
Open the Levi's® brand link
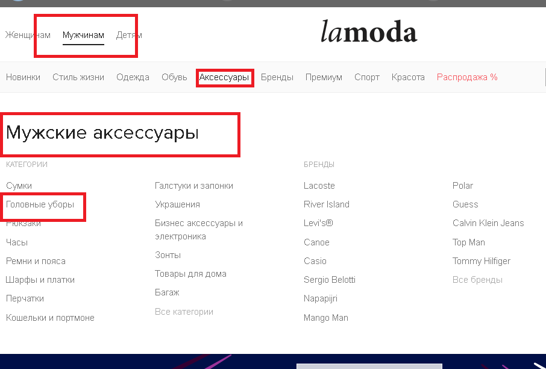(318, 223)
